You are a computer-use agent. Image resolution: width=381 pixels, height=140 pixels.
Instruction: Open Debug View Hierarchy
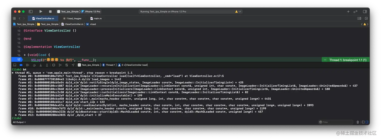pos(54,65)
